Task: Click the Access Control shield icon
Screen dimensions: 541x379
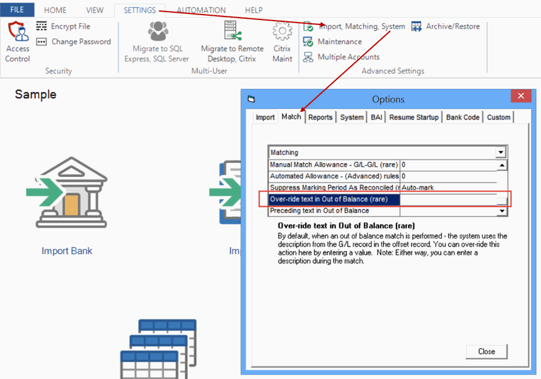Action: coord(18,30)
